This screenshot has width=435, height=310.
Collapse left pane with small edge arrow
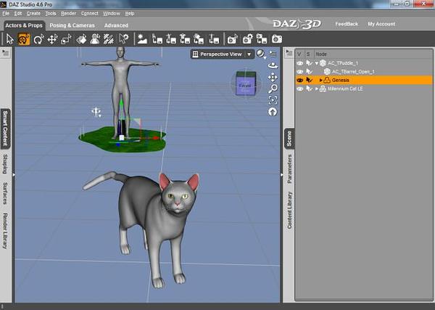tap(14, 175)
